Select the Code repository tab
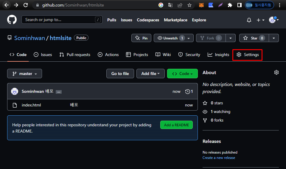The height and width of the screenshot is (169, 286). coord(18,55)
